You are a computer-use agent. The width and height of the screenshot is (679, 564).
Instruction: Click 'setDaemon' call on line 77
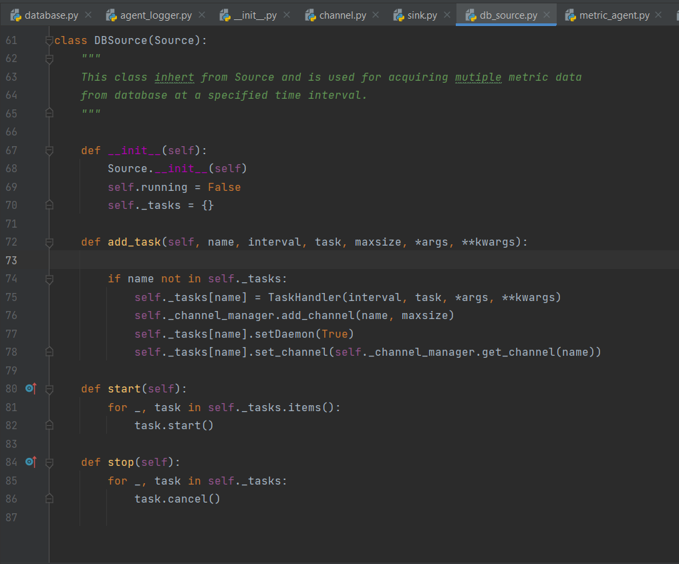[285, 334]
